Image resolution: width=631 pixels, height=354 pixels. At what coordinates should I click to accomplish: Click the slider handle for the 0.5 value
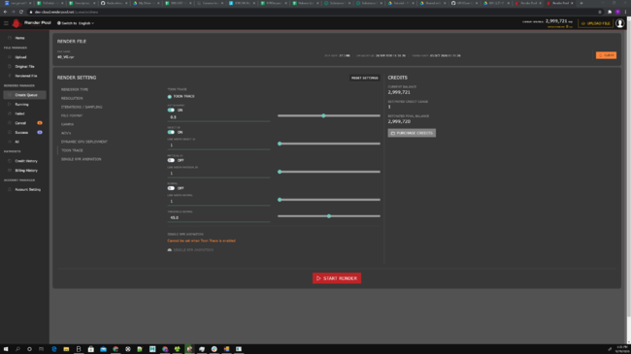click(x=323, y=115)
